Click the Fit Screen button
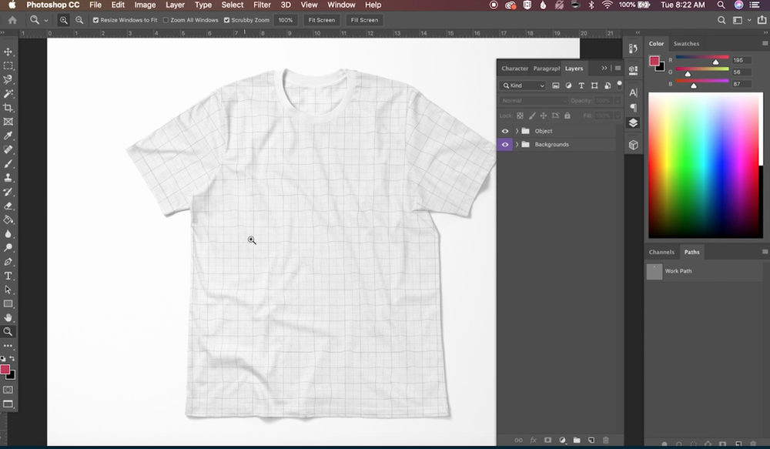This screenshot has width=770, height=449. [322, 20]
